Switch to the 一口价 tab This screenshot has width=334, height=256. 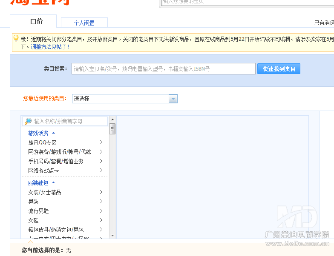tap(33, 21)
